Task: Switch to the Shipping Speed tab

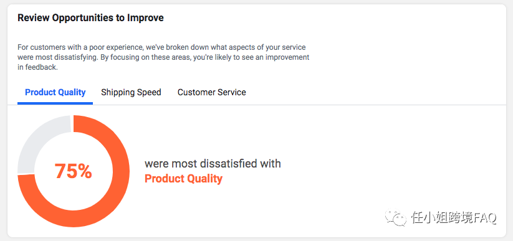Action: click(131, 92)
